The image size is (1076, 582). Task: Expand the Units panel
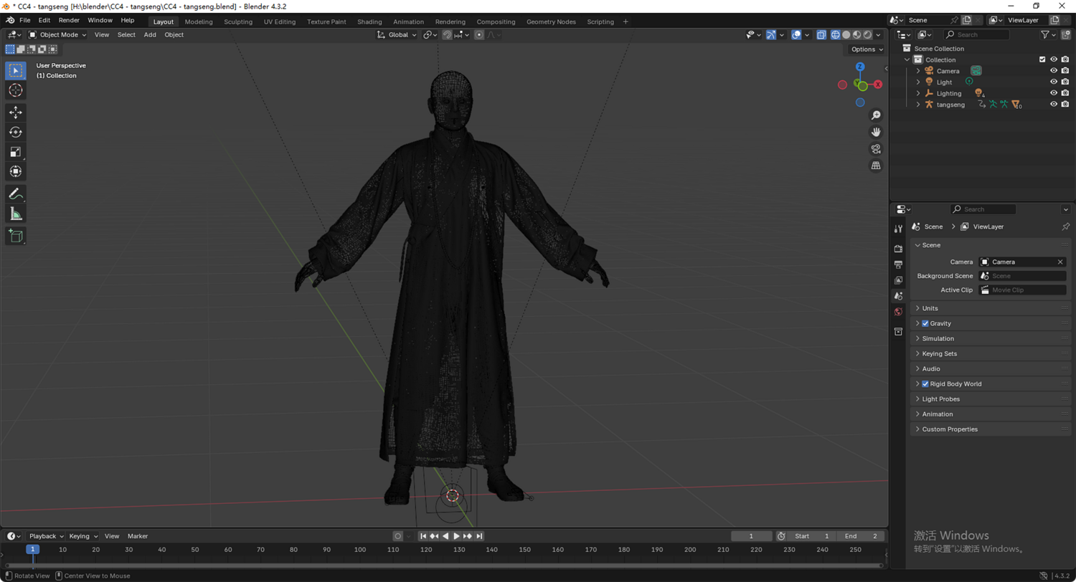click(x=990, y=308)
